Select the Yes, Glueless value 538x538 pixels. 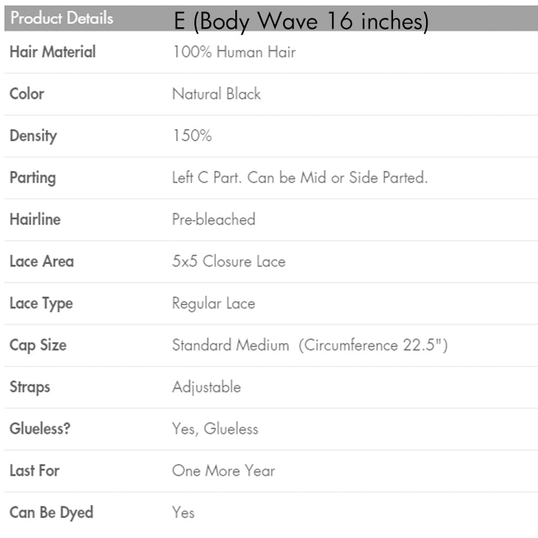(215, 429)
